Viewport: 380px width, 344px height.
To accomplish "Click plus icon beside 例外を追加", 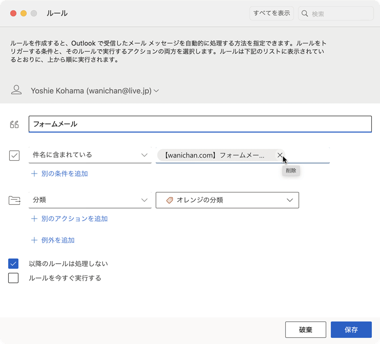I will [x=34, y=240].
